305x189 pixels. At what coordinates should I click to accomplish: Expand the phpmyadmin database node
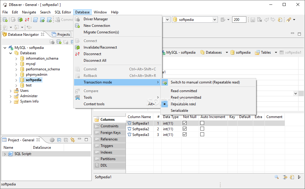click(x=16, y=75)
